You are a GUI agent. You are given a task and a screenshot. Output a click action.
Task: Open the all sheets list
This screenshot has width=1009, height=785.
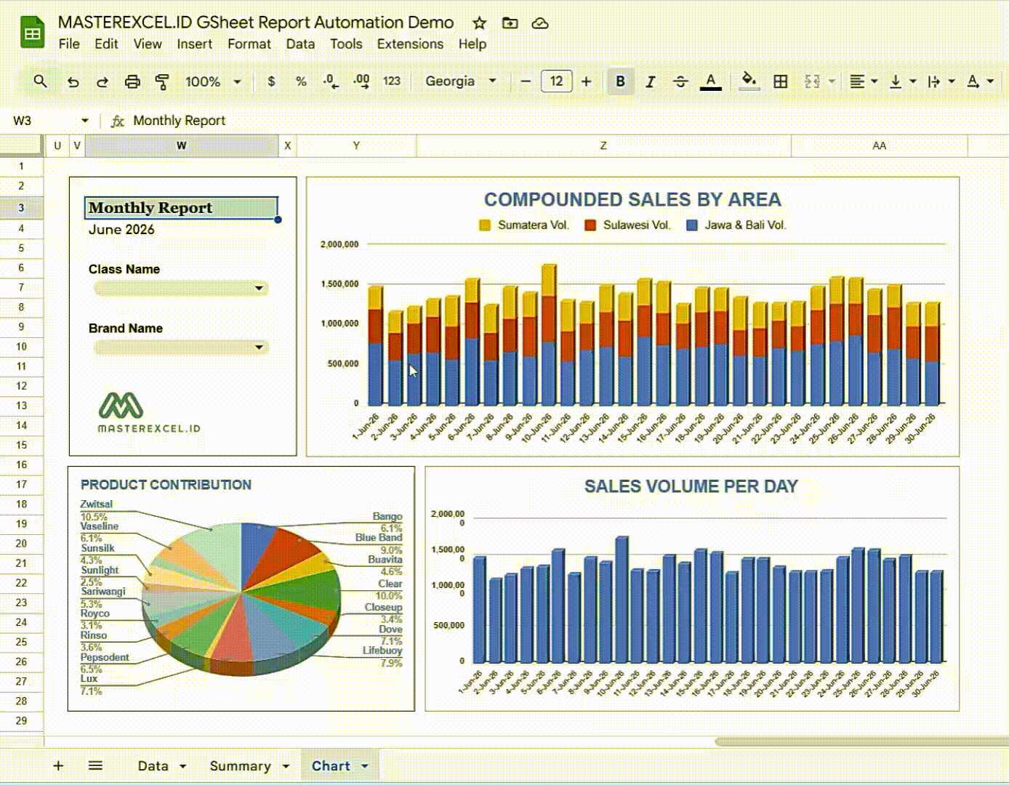(95, 765)
